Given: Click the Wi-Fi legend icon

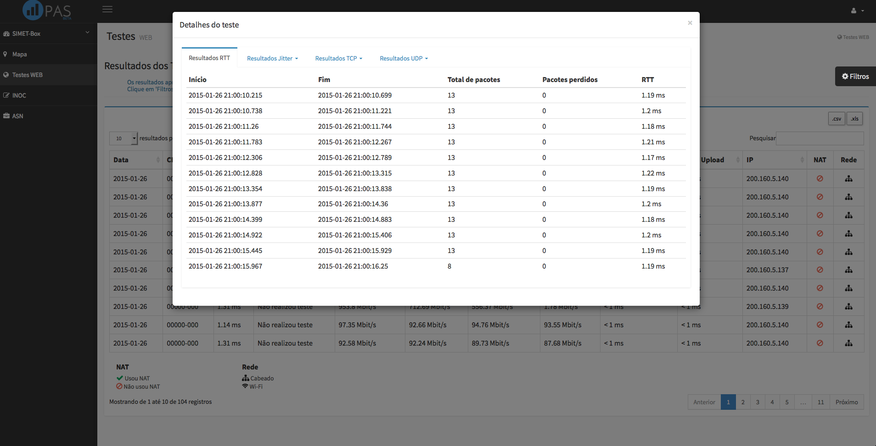Looking at the screenshot, I should pyautogui.click(x=245, y=386).
